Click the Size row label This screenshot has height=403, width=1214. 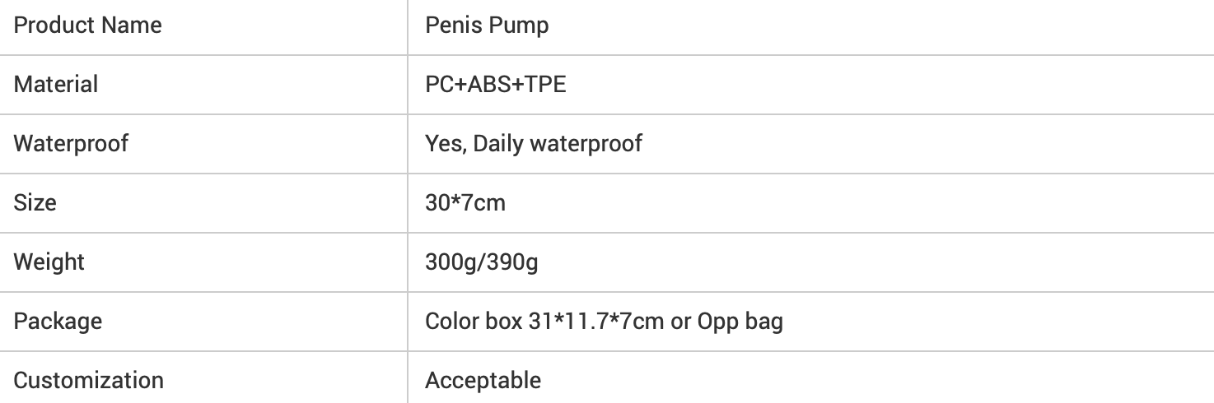point(35,202)
